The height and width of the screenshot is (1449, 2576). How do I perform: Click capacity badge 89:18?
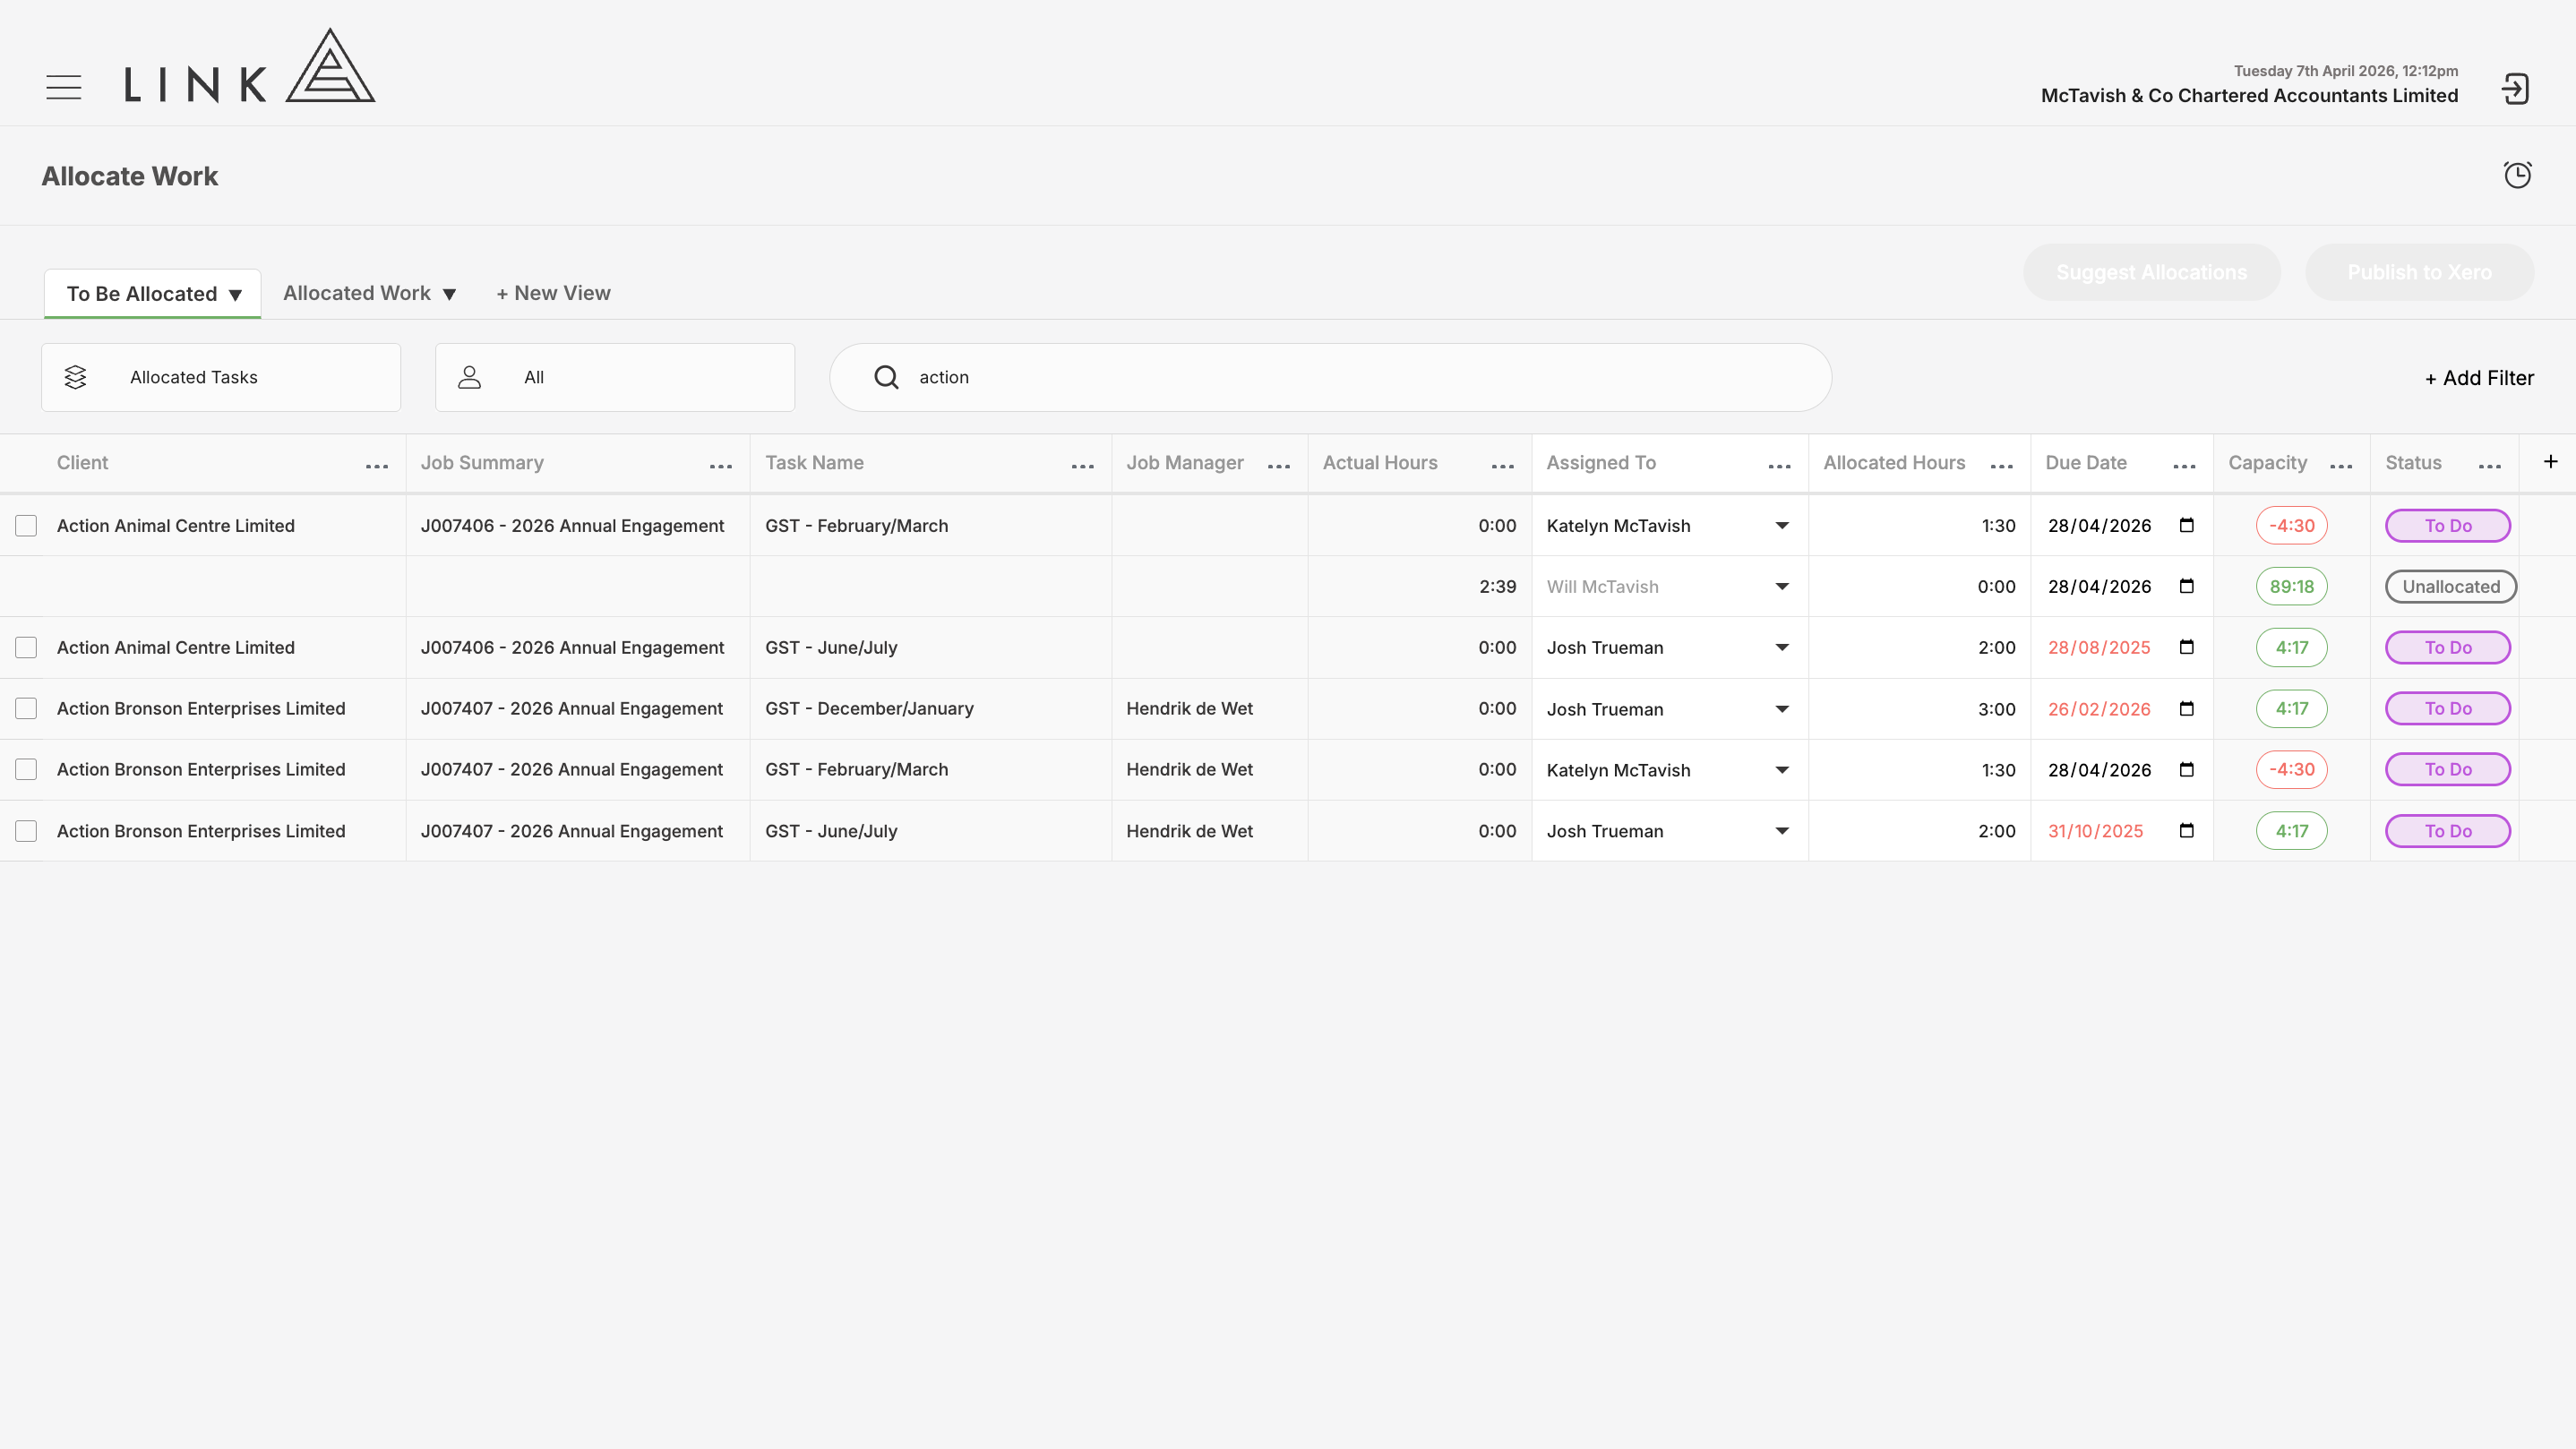coord(2291,587)
